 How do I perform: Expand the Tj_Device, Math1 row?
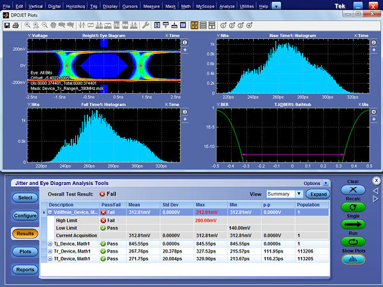click(x=50, y=244)
